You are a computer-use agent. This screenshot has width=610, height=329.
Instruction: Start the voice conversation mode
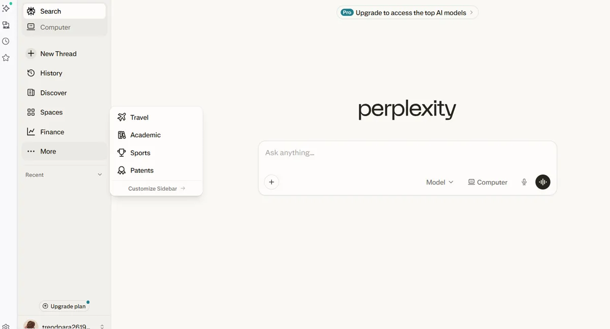click(x=542, y=181)
